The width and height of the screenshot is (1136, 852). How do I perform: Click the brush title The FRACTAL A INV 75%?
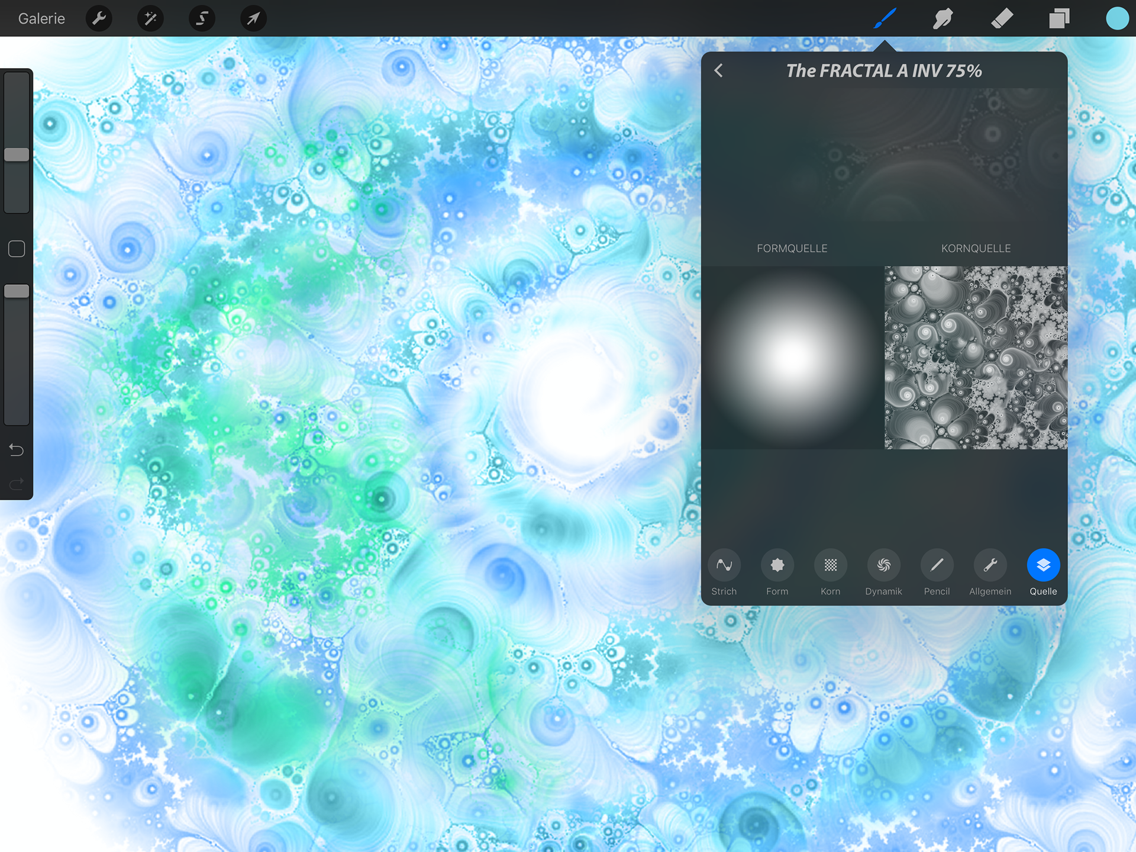[x=884, y=71]
